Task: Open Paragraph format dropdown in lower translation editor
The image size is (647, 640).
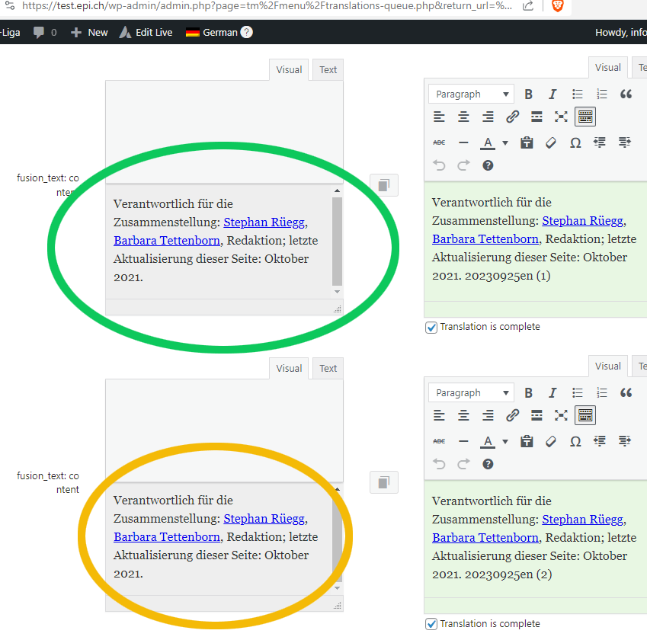Action: (x=471, y=393)
